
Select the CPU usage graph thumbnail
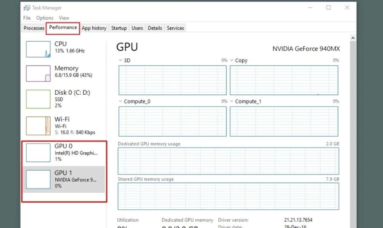(x=38, y=49)
